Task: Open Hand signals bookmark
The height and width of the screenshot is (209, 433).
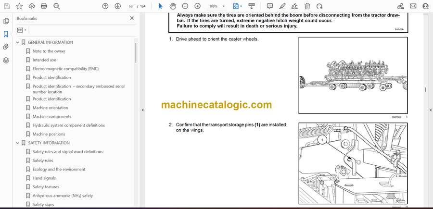Action: [44, 178]
